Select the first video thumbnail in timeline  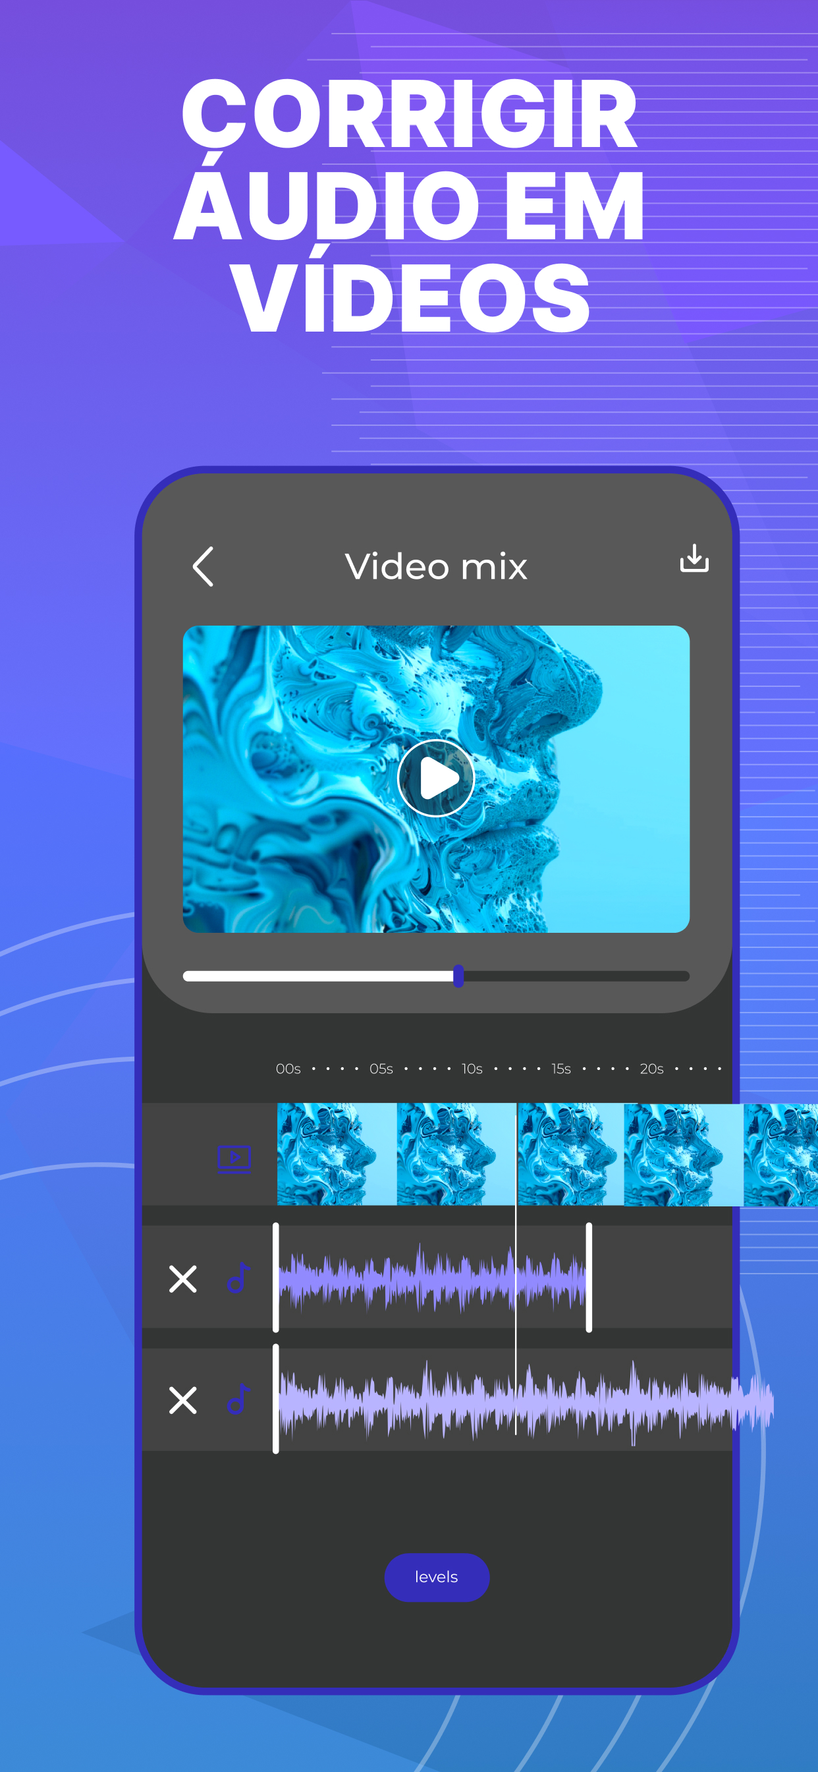(337, 1154)
